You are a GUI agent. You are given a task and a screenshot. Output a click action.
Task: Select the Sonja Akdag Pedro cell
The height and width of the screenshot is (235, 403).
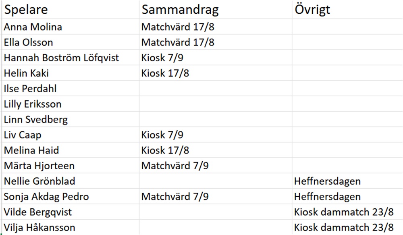click(46, 197)
